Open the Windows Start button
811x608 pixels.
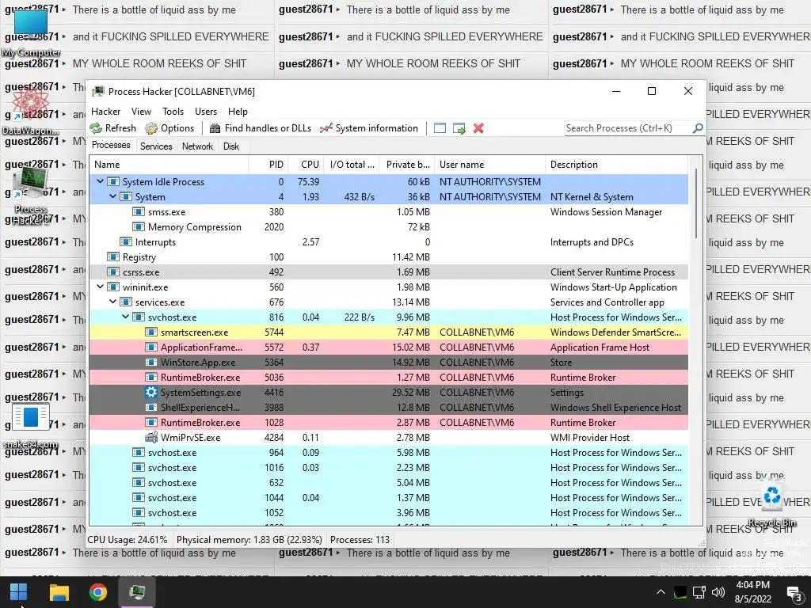point(19,592)
